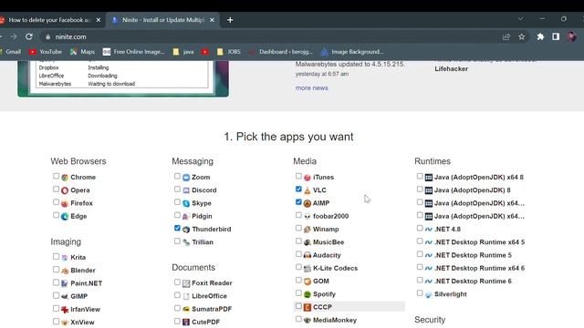Image resolution: width=584 pixels, height=328 pixels.
Task: Open the YouTube bookmark
Action: point(46,52)
